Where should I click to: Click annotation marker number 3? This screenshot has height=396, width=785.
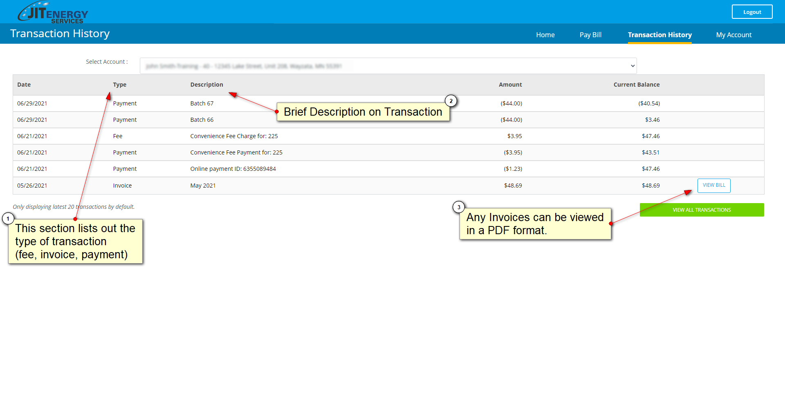click(x=458, y=207)
